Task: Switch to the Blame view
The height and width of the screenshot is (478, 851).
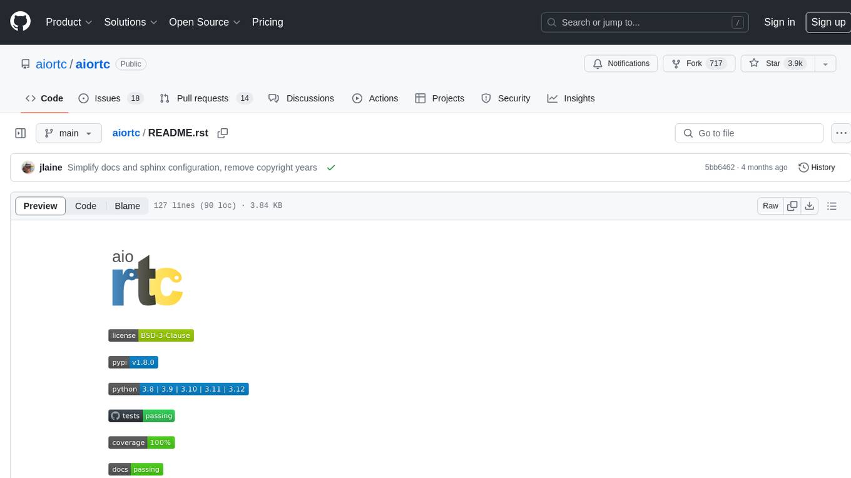Action: click(x=127, y=206)
